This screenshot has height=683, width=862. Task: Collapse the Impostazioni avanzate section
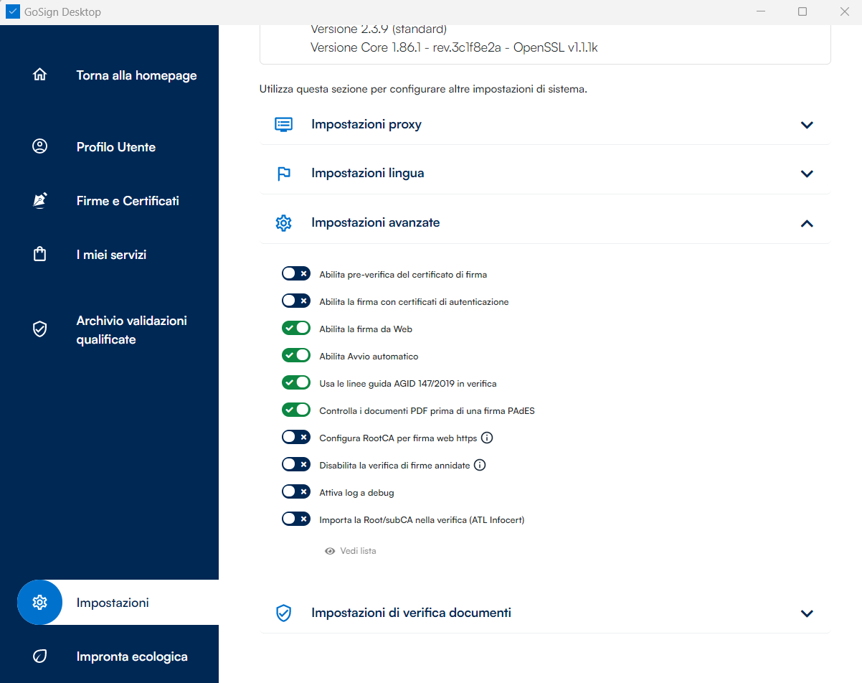tap(807, 223)
